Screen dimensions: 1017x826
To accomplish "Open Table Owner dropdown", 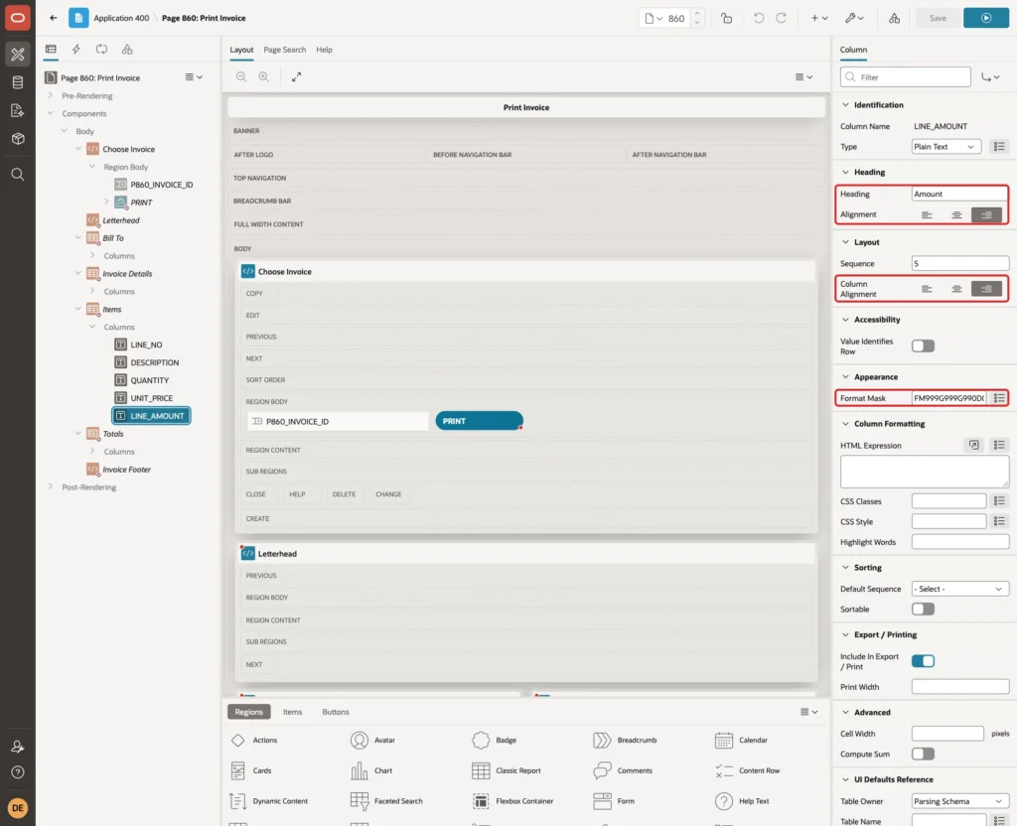I will [960, 801].
